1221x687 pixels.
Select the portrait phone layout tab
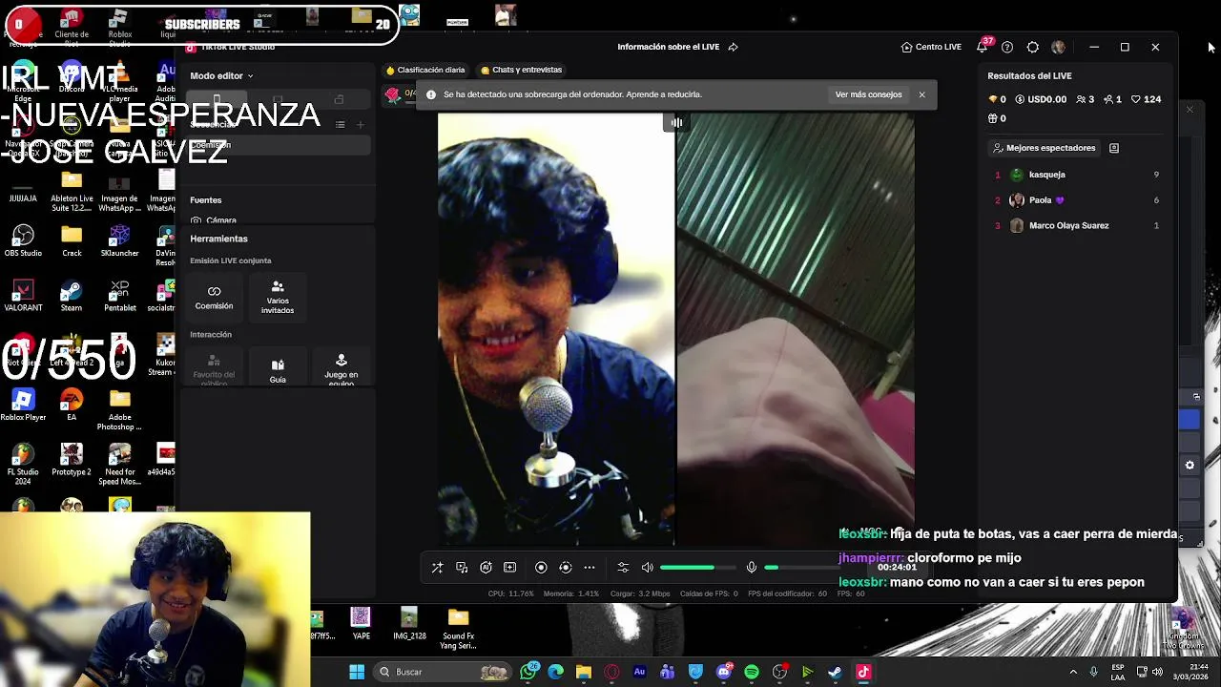tap(217, 99)
